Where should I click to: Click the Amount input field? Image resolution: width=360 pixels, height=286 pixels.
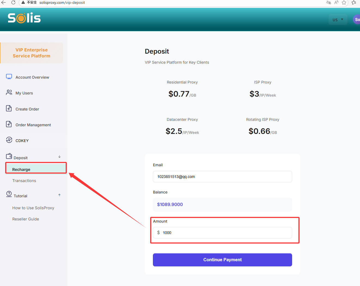tap(222, 233)
